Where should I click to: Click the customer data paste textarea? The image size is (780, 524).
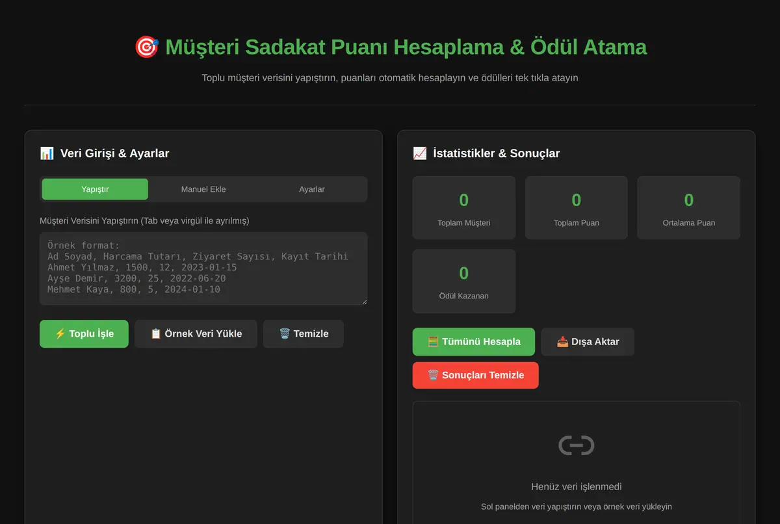tap(203, 269)
